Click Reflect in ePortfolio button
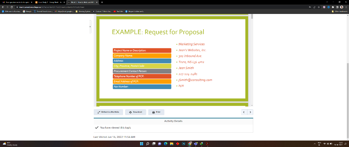349x147 pixels. [x=108, y=112]
